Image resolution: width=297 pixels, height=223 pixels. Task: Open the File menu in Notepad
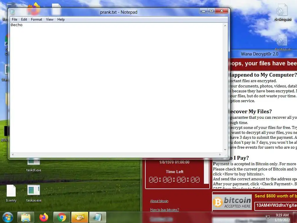coord(15,19)
